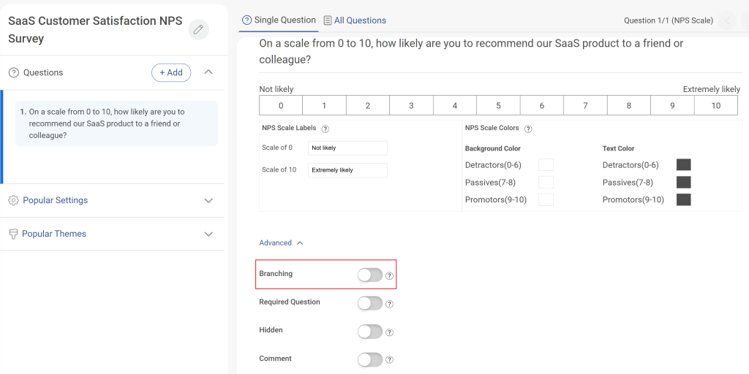The height and width of the screenshot is (374, 749).
Task: Click the paint brush icon beside Popular Themes
Action: 13,234
